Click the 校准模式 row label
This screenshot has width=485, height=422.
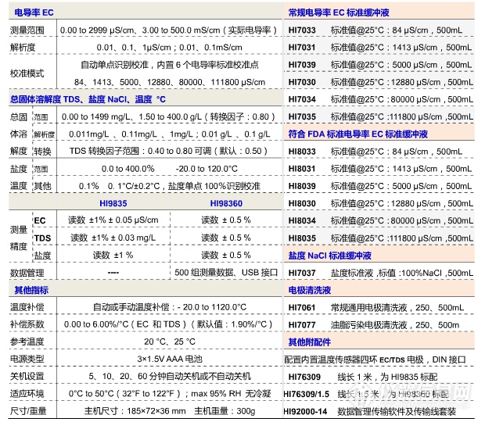(x=27, y=73)
